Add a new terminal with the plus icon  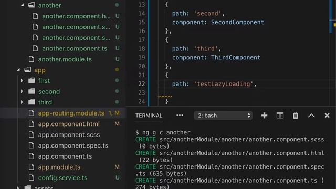(x=264, y=115)
